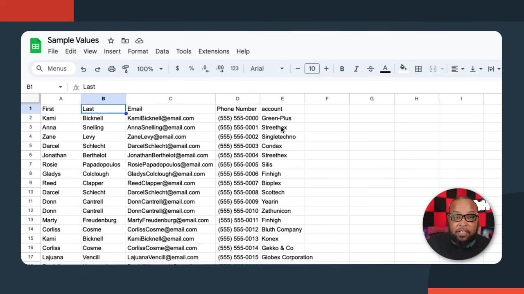This screenshot has width=524, height=294.
Task: Open the Help menu
Action: (243, 51)
